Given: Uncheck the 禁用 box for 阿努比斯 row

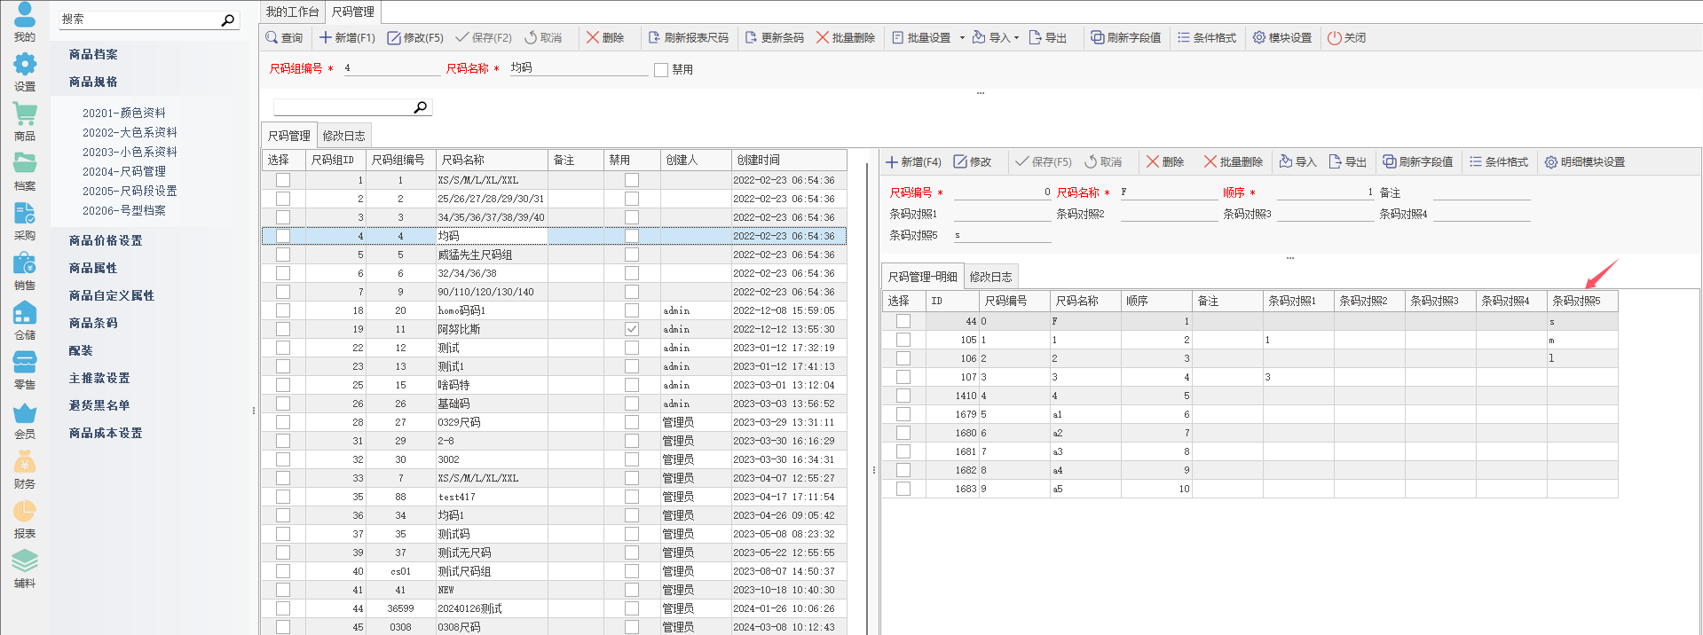Looking at the screenshot, I should pyautogui.click(x=632, y=329).
